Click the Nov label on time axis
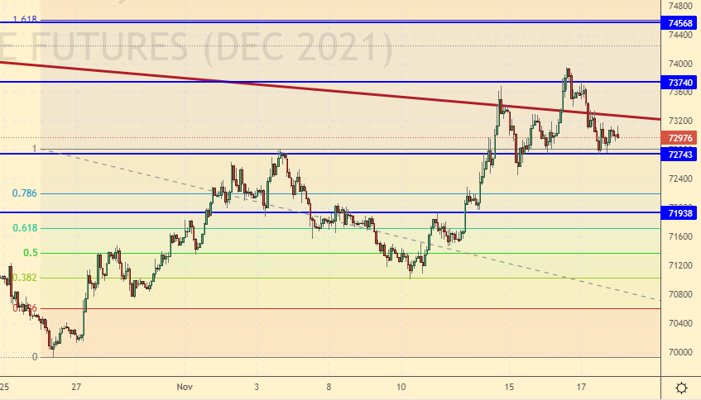This screenshot has width=701, height=400. (185, 387)
